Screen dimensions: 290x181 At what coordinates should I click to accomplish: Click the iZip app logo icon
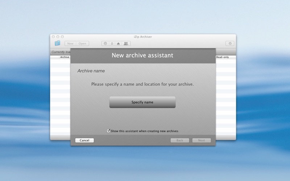[x=57, y=43]
